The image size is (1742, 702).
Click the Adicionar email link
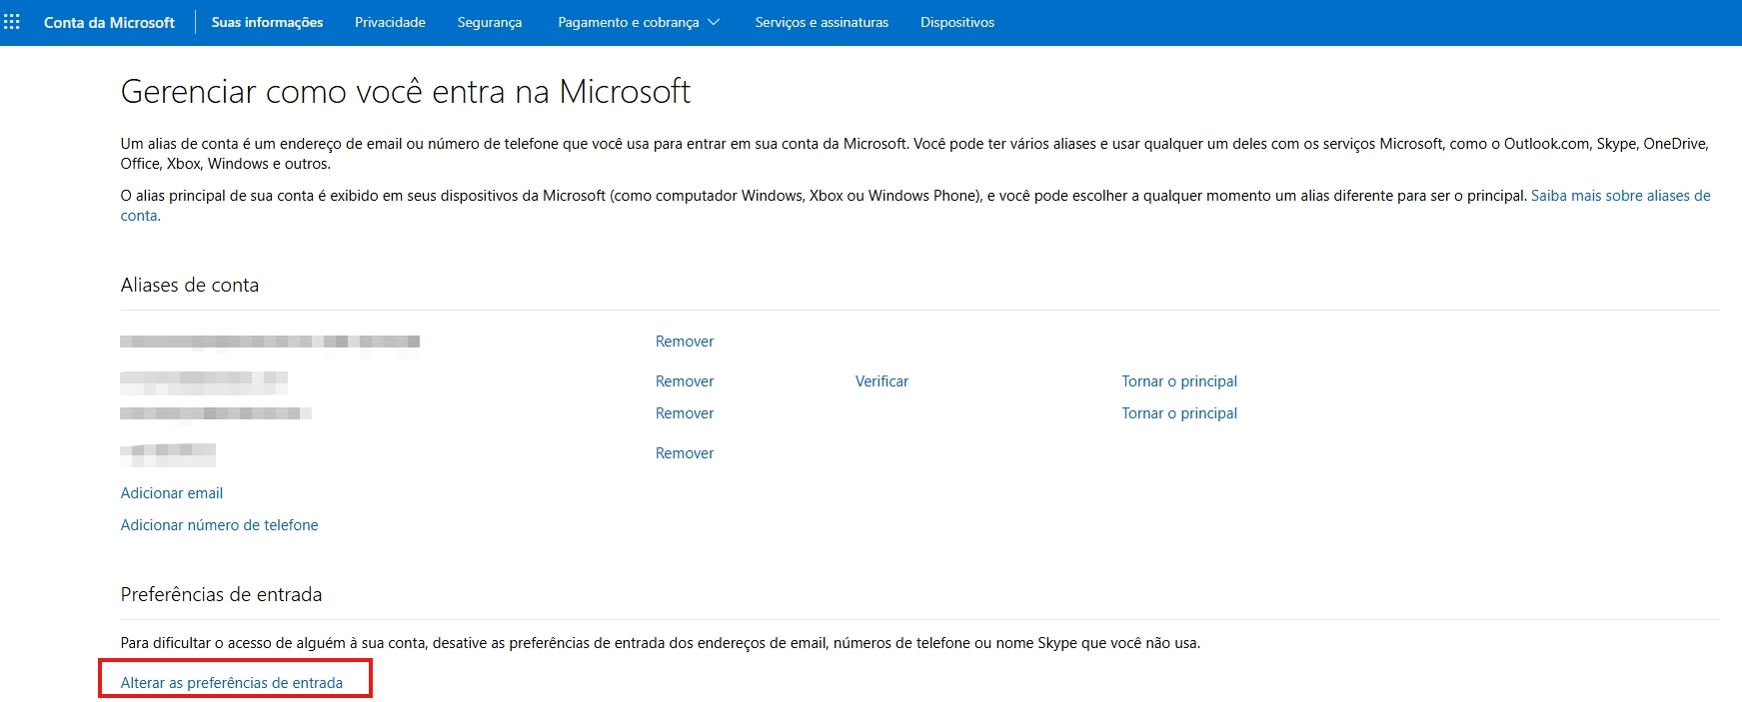(172, 493)
